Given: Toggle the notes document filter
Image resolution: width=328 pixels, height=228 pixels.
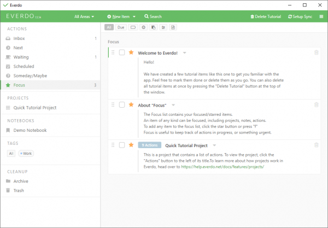Looking at the screenshot, I should [x=173, y=27].
